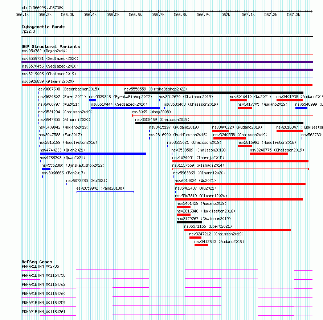Image resolution: width=323 pixels, height=320 pixels.
Task: Click the nsv3558469 (Chaisson2019) black bar
Action: 219,123
